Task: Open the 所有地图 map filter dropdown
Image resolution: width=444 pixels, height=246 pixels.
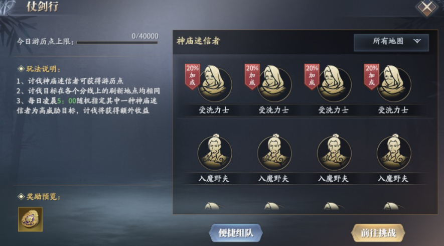Action: pyautogui.click(x=391, y=42)
